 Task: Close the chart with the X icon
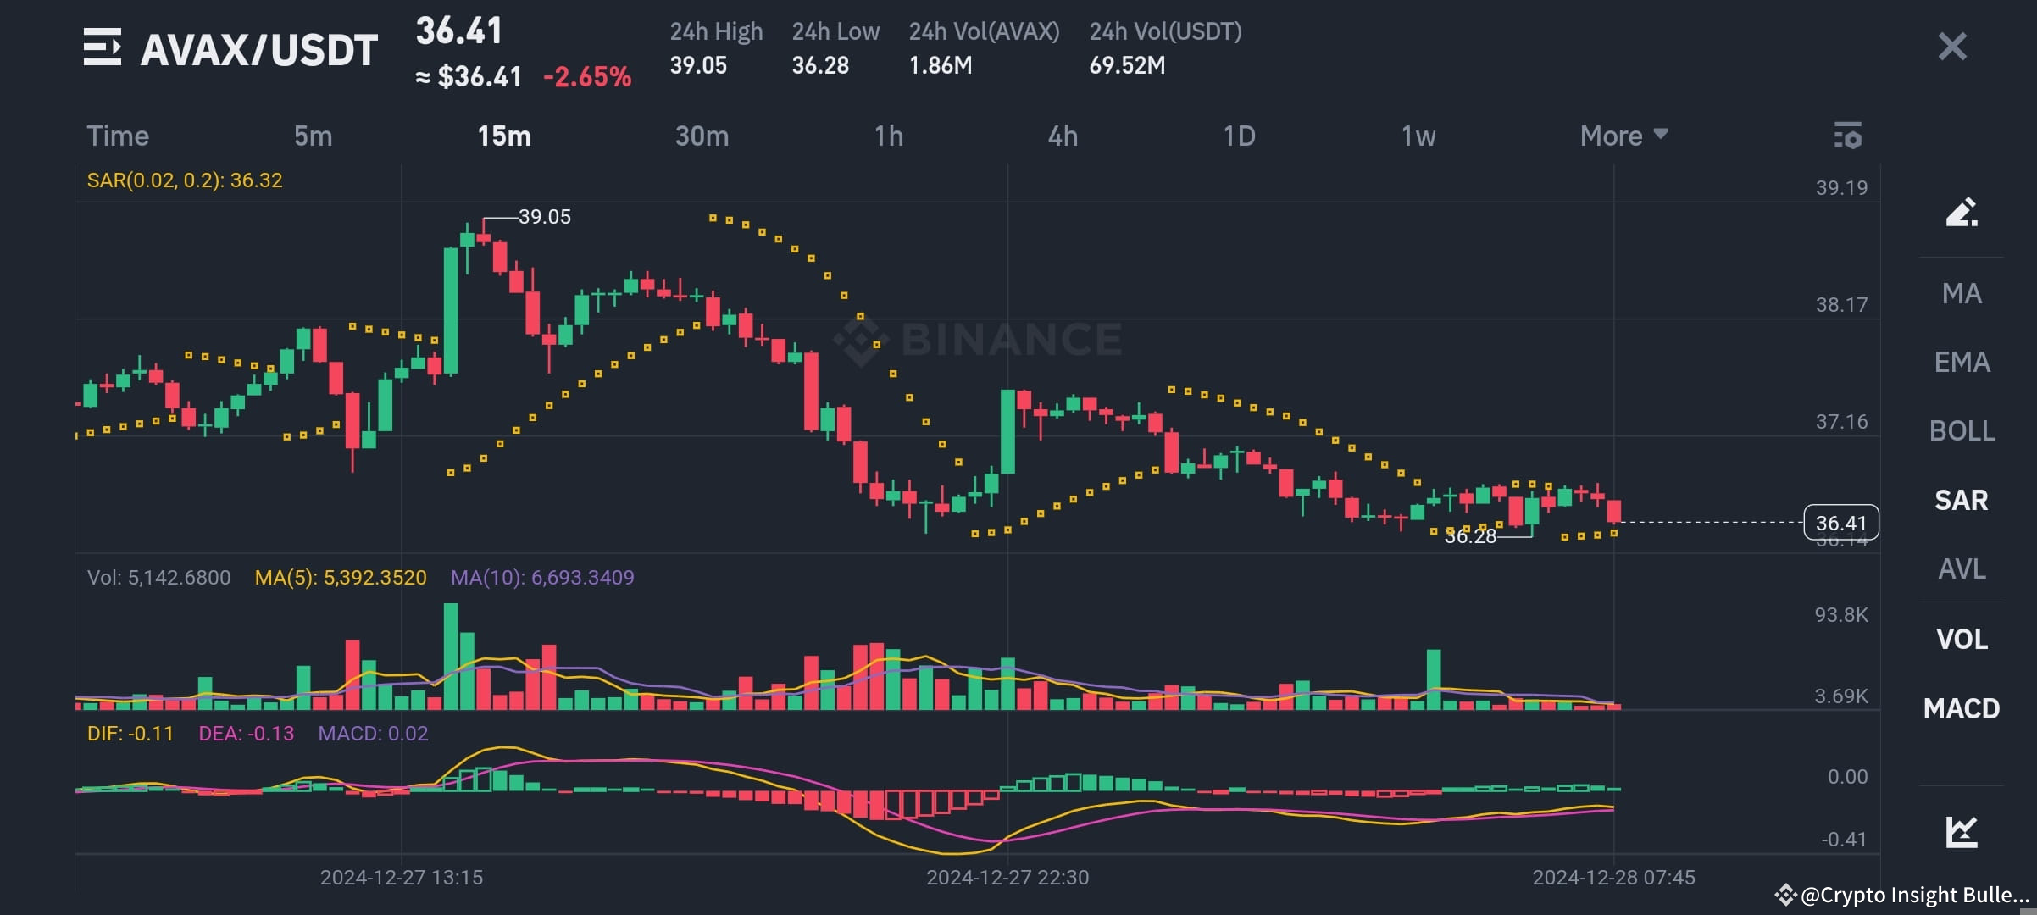(x=1951, y=47)
